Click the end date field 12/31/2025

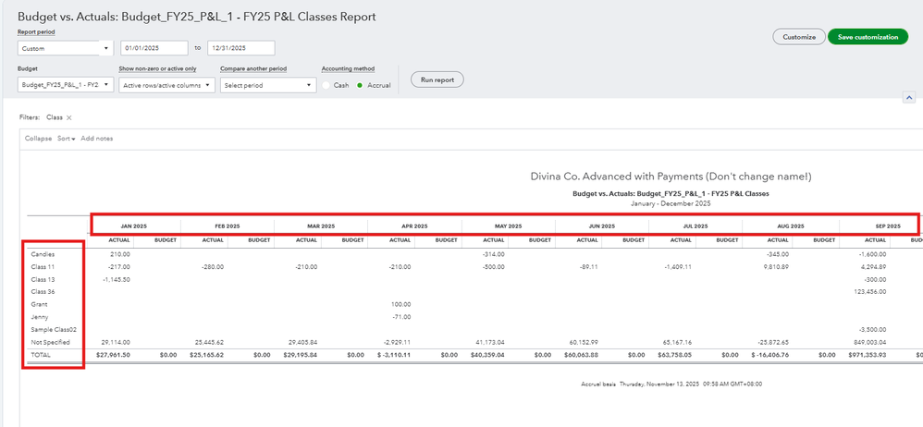tap(240, 48)
